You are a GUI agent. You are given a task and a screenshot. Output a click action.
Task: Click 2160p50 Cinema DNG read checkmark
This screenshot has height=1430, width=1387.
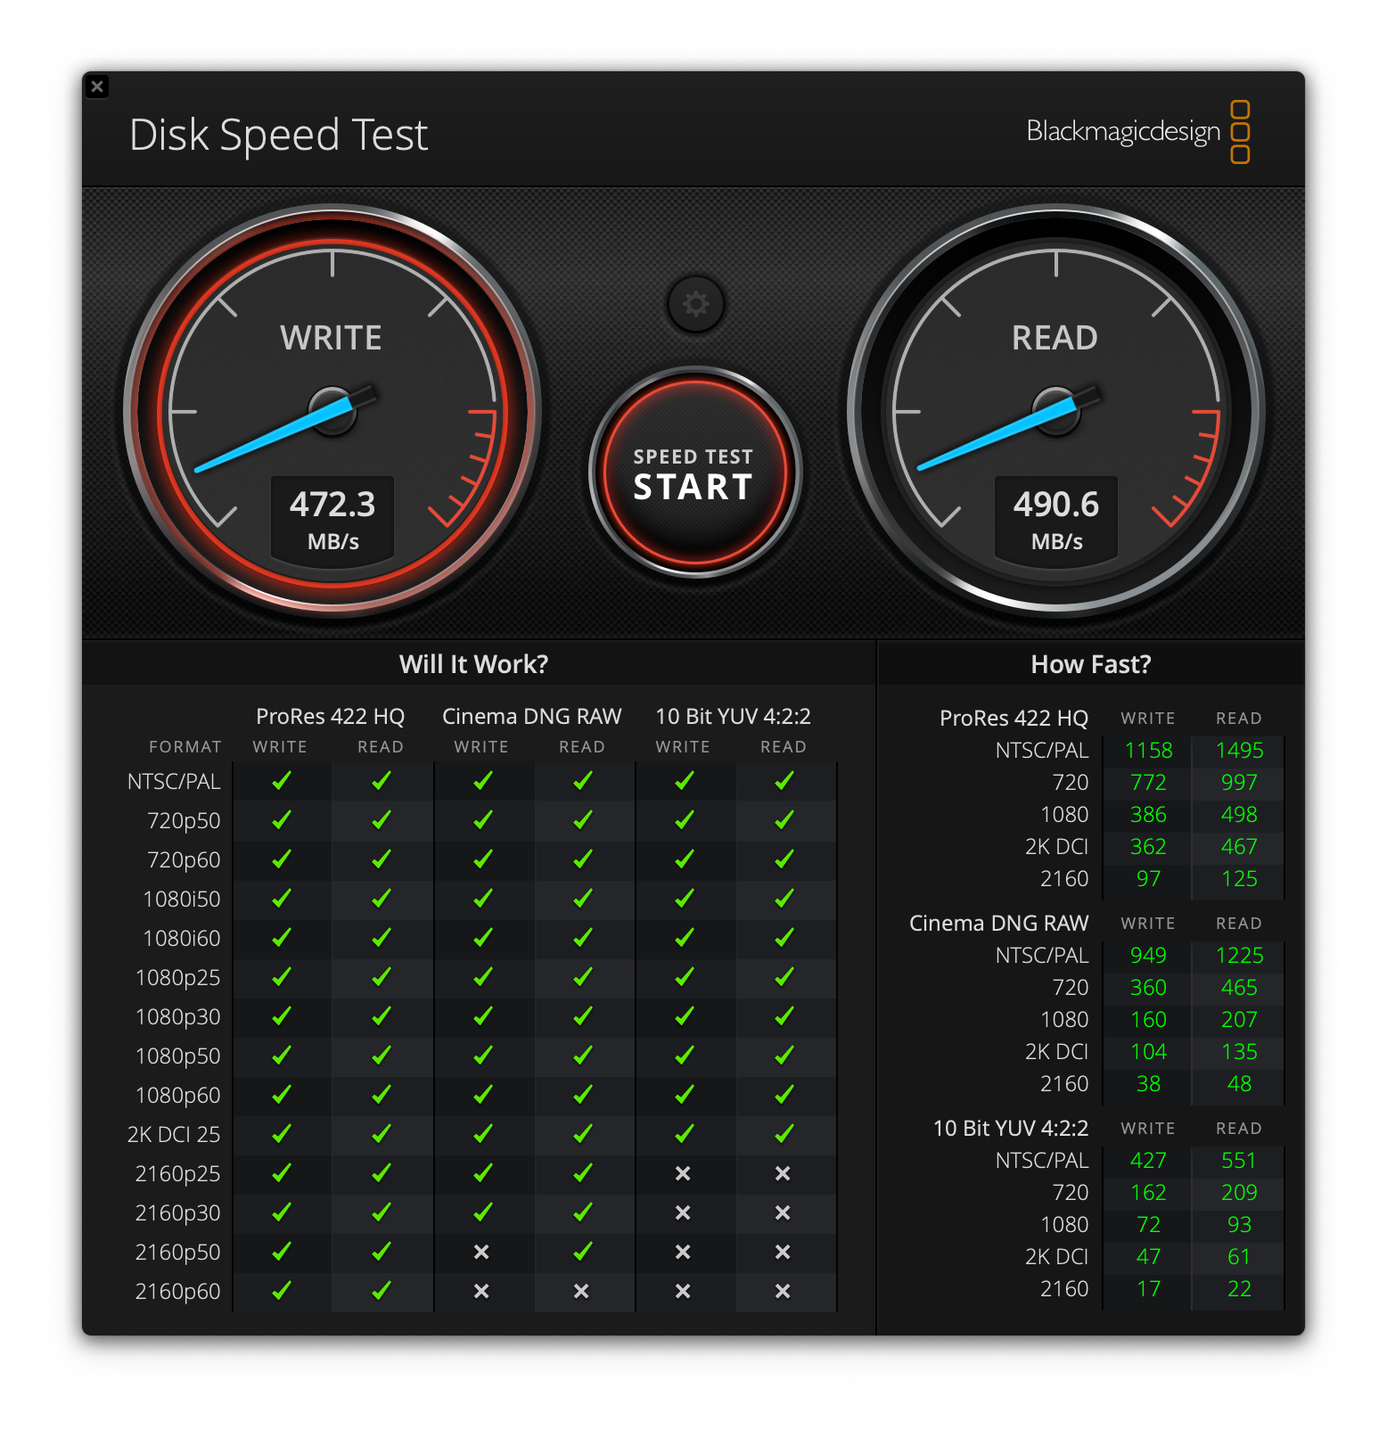583,1252
